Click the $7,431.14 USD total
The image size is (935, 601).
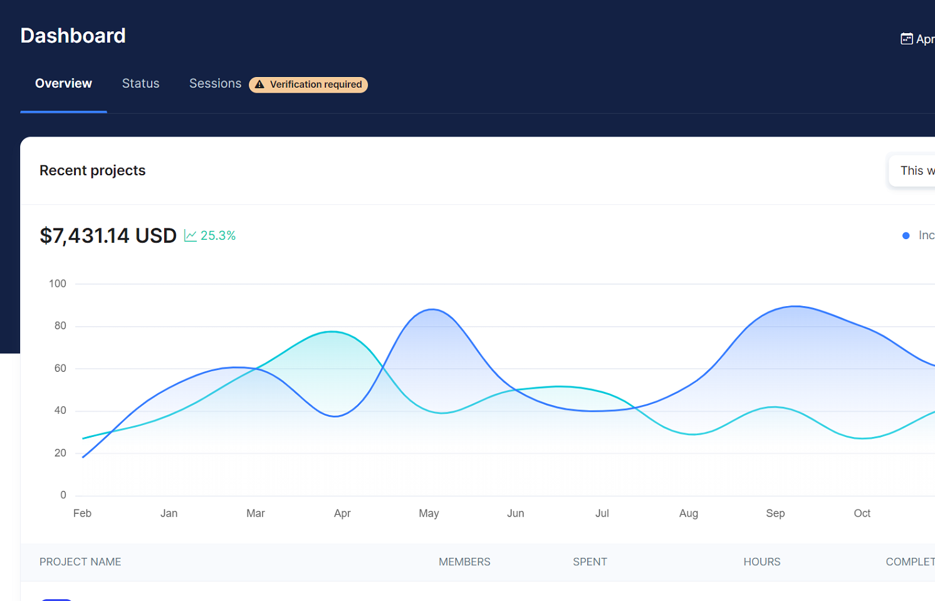(108, 236)
